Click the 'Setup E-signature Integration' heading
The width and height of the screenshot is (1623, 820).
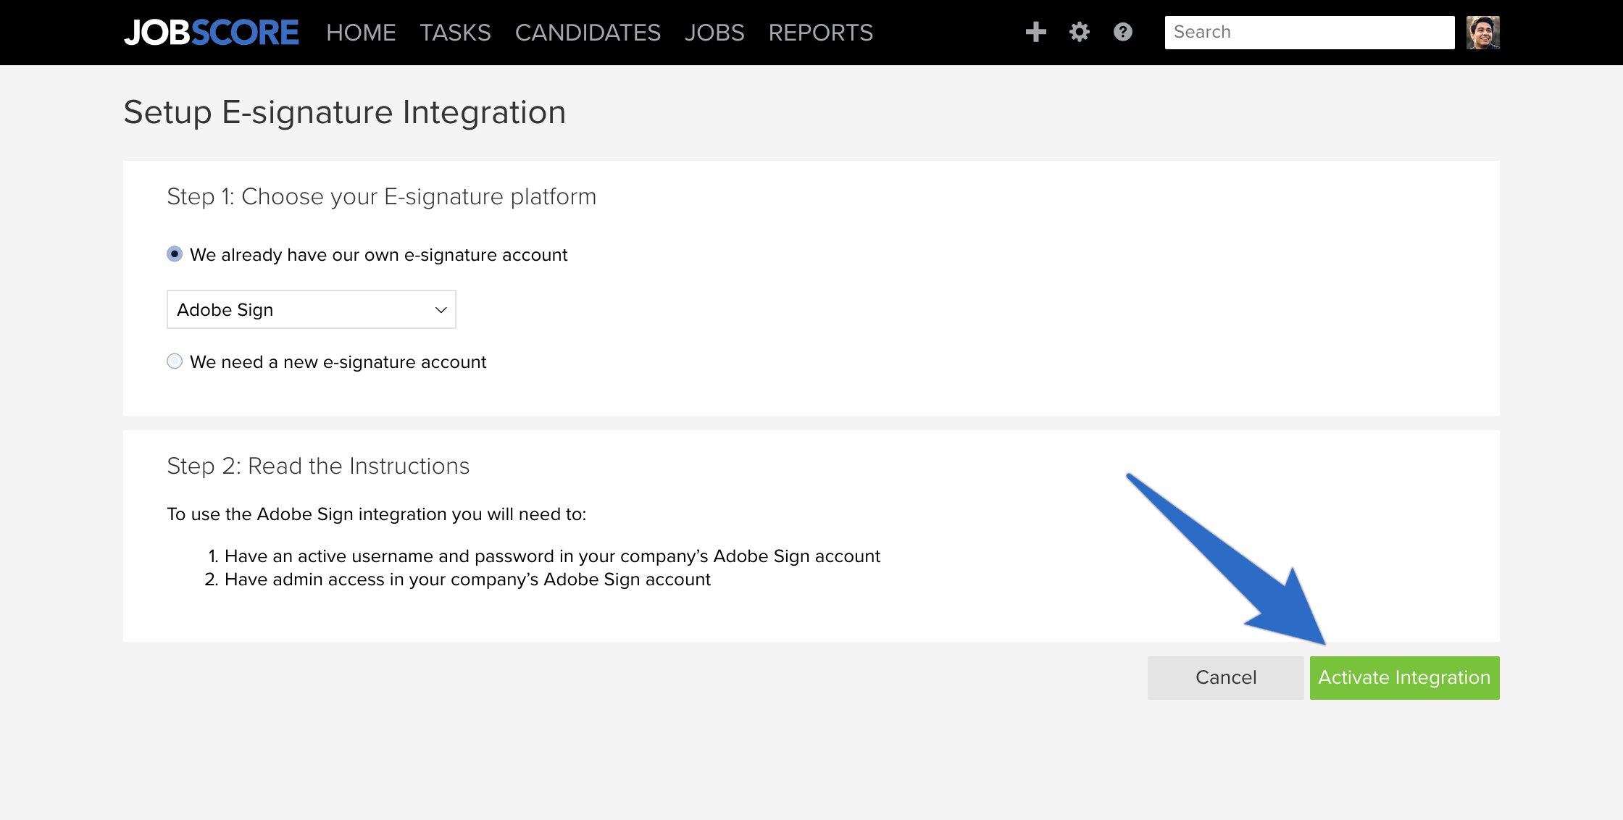pos(344,112)
